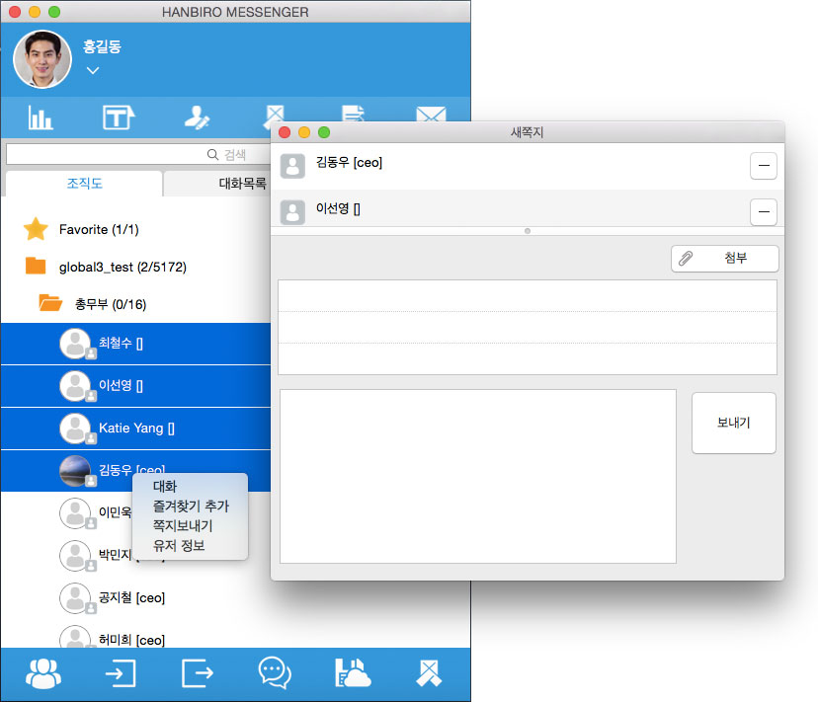The width and height of the screenshot is (818, 702).
Task: Open the chat bubbles icon in bottom bar
Action: (x=275, y=673)
